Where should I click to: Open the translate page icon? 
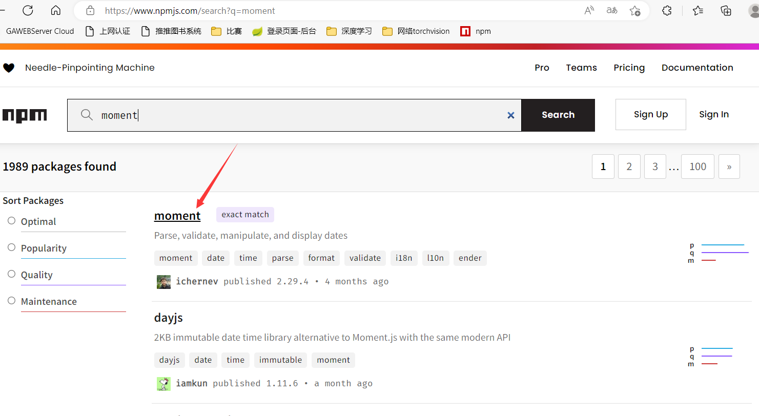click(612, 10)
